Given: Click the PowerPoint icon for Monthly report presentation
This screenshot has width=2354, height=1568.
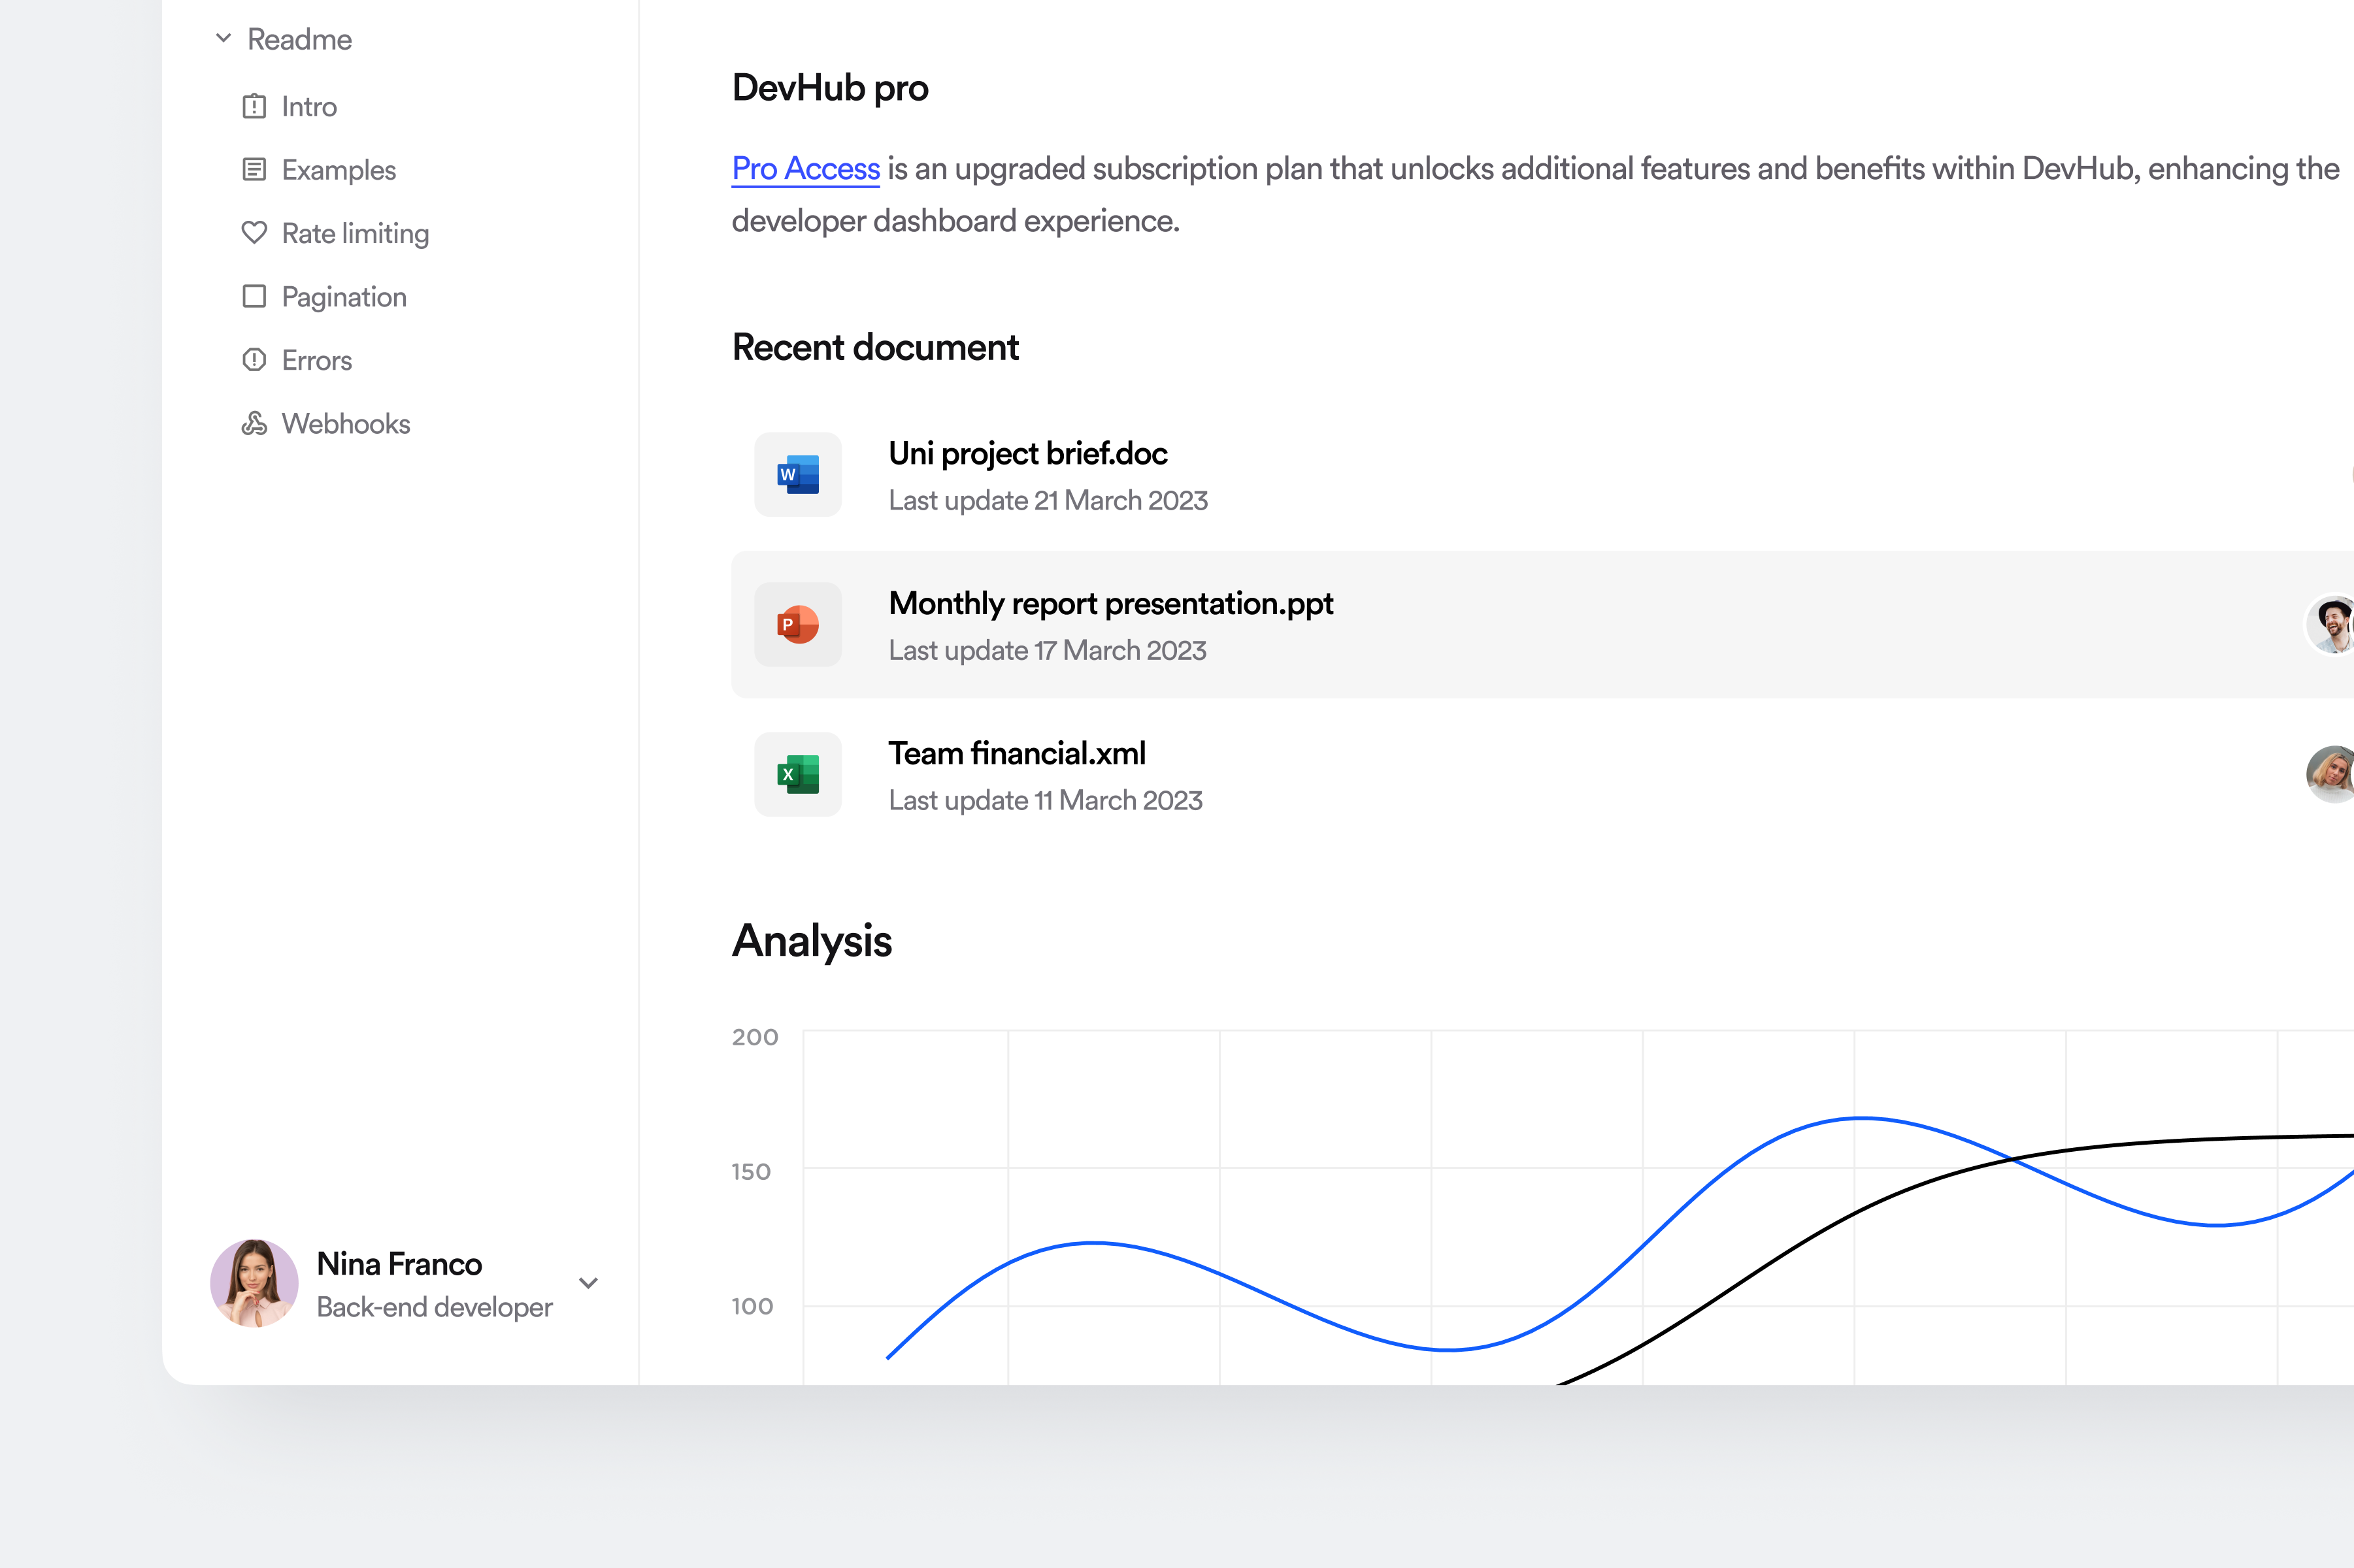Looking at the screenshot, I should [x=797, y=624].
